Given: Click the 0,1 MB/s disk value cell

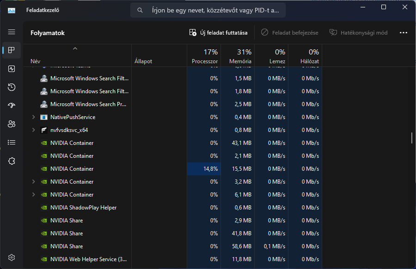Looking at the screenshot, I should (x=271, y=246).
